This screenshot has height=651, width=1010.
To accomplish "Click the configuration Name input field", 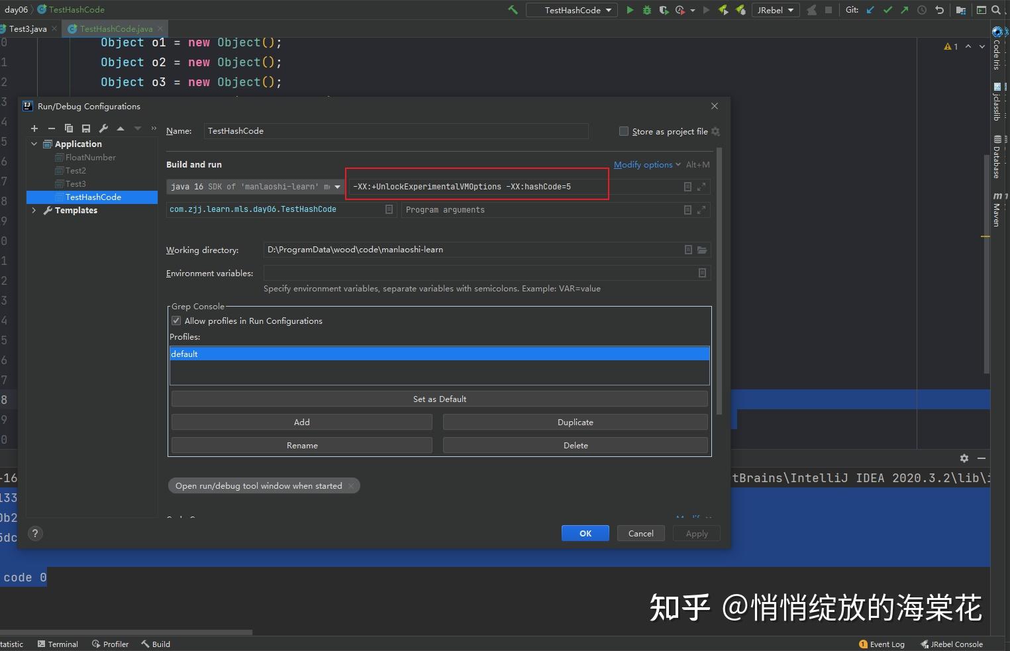I will pyautogui.click(x=396, y=131).
